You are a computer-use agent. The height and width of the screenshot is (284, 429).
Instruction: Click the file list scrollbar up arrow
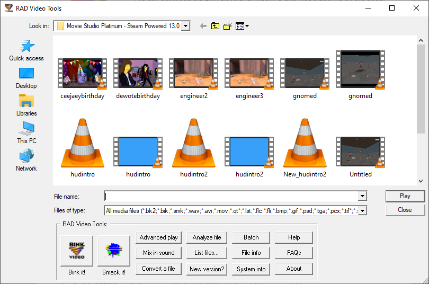[x=421, y=40]
